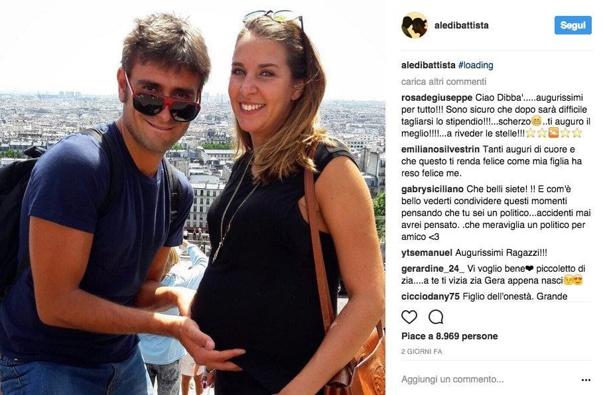The height and width of the screenshot is (395, 605).
Task: Open commenter ytsemanuel's profile
Action: point(427,253)
